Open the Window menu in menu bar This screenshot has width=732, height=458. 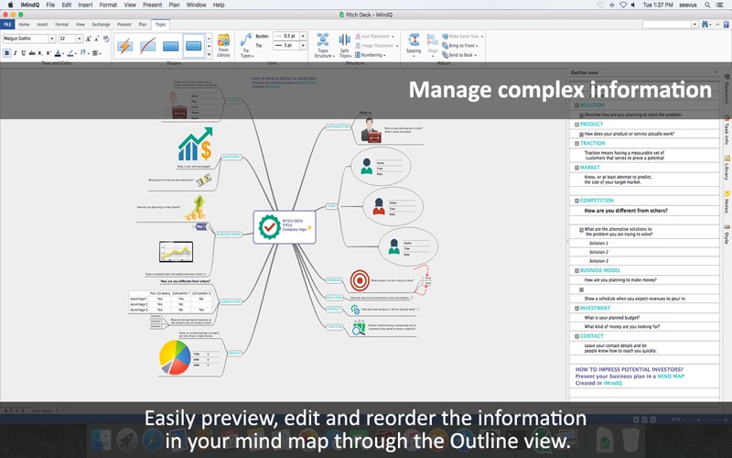tap(196, 5)
